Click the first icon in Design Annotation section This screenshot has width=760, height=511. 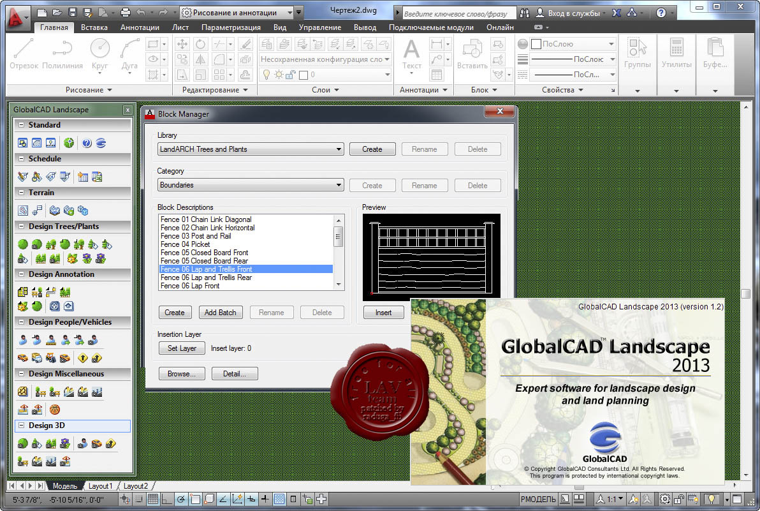[23, 292]
